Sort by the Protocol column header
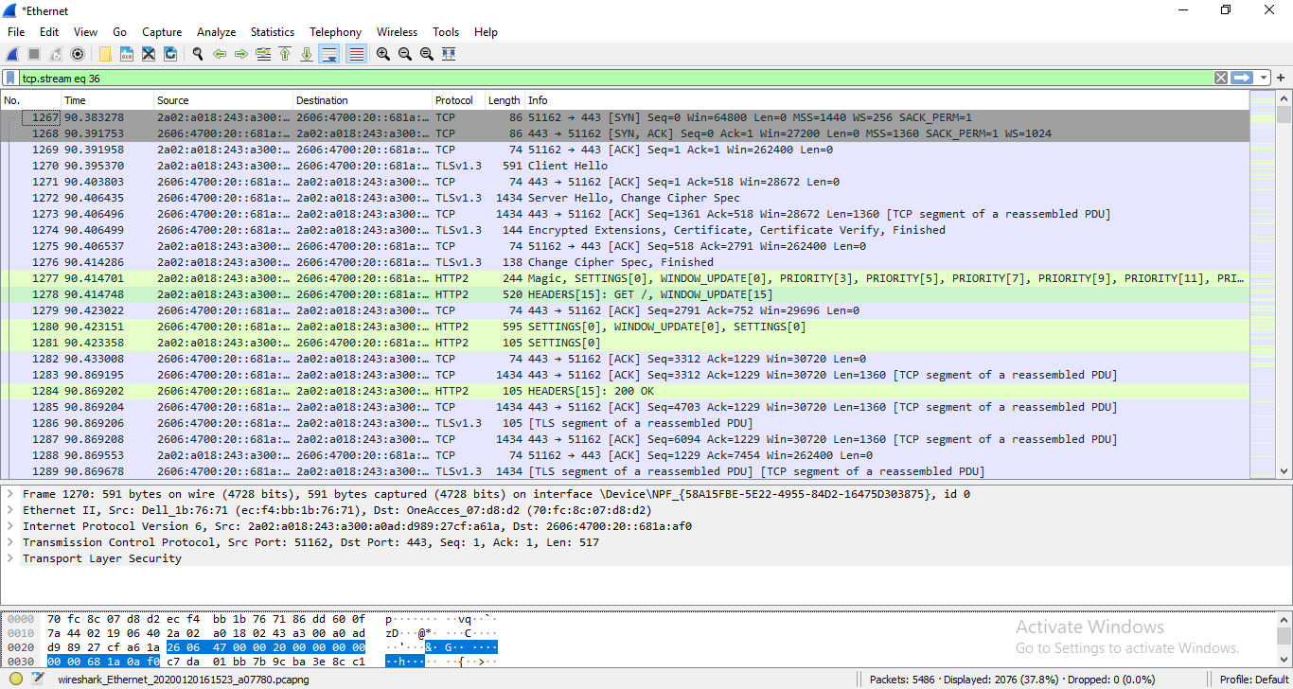1293x689 pixels. 459,100
